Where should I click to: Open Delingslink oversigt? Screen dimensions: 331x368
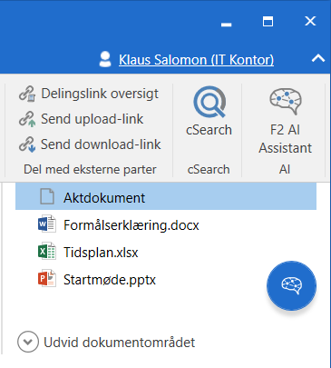pos(89,94)
